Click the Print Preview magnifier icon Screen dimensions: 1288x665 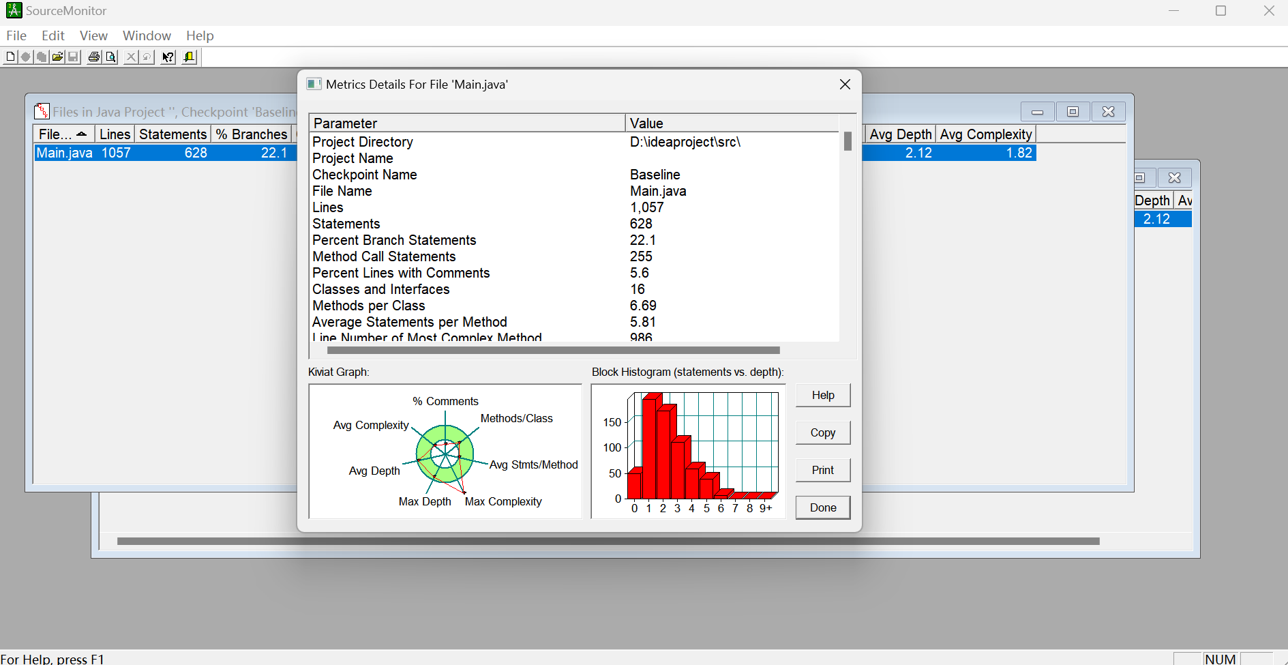tap(110, 57)
